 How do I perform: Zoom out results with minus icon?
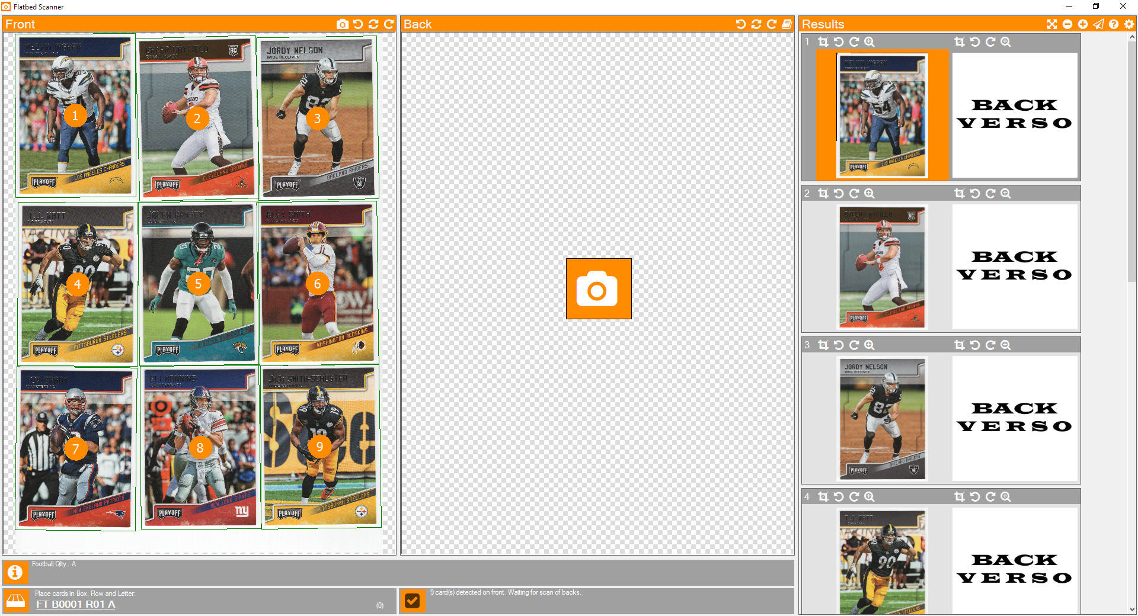coord(1067,24)
